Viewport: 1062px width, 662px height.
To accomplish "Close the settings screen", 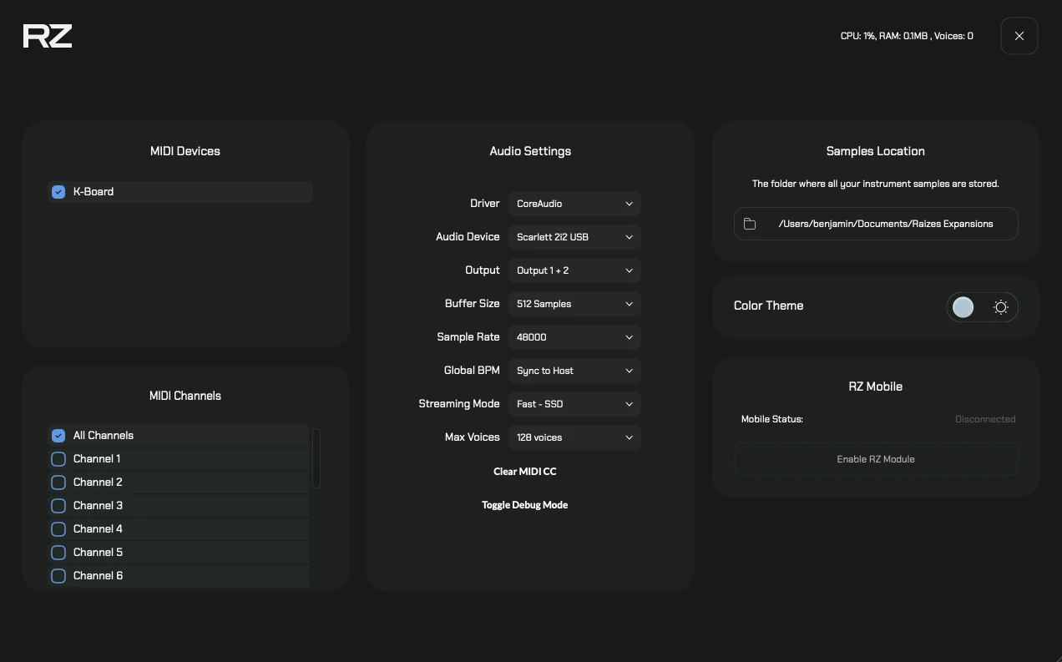I will (x=1019, y=35).
